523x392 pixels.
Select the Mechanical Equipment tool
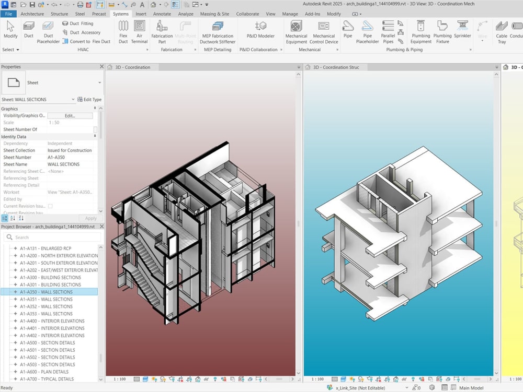click(296, 32)
